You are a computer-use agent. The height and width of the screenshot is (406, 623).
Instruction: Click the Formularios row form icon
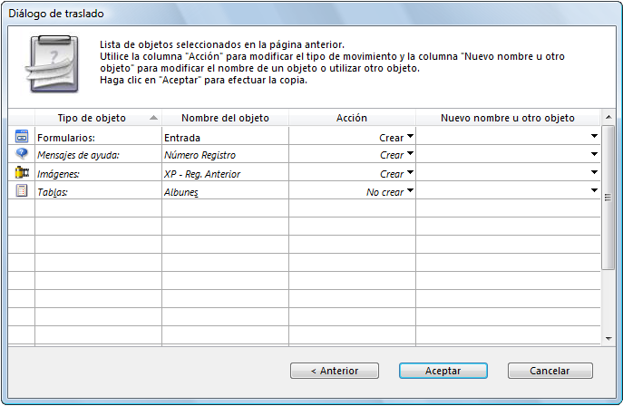22,137
